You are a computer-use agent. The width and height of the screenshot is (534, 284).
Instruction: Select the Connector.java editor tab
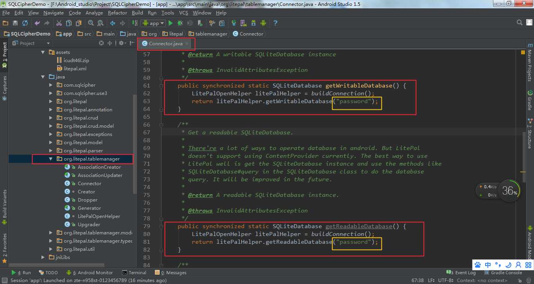tap(165, 43)
